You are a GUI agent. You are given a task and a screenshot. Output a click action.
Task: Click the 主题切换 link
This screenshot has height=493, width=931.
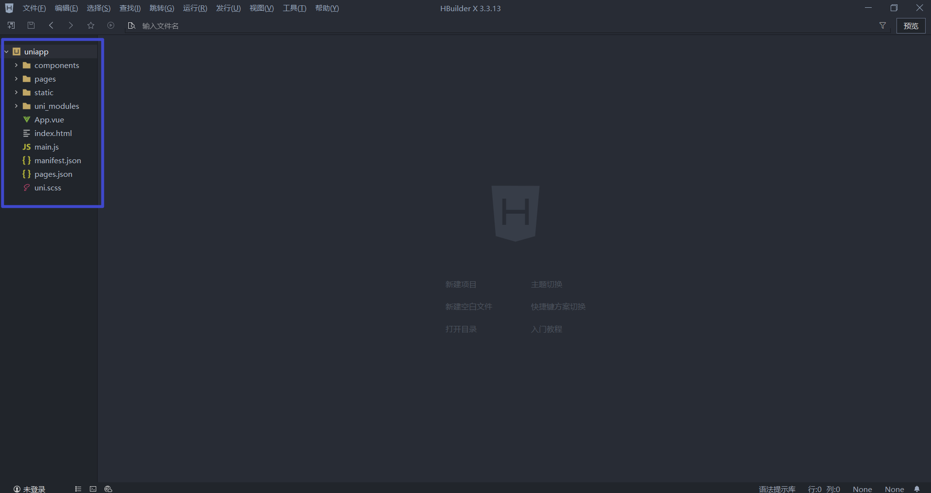click(546, 284)
